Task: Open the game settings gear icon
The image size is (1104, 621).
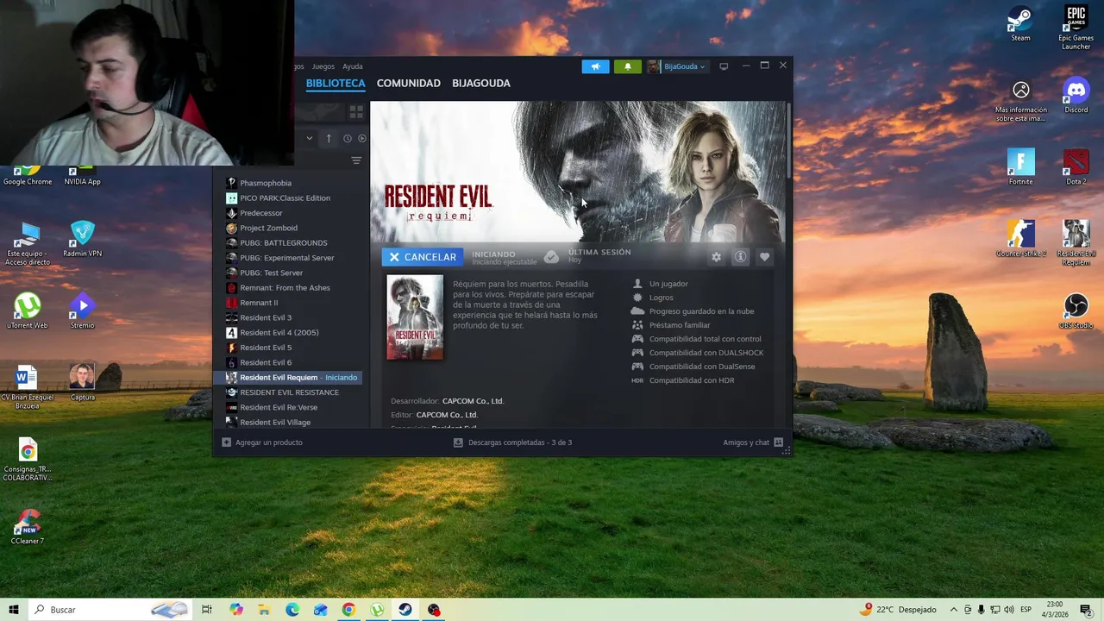Action: click(x=716, y=257)
